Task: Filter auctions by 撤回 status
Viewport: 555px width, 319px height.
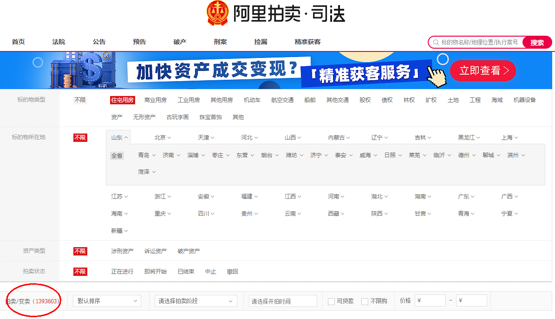Action: [x=232, y=272]
